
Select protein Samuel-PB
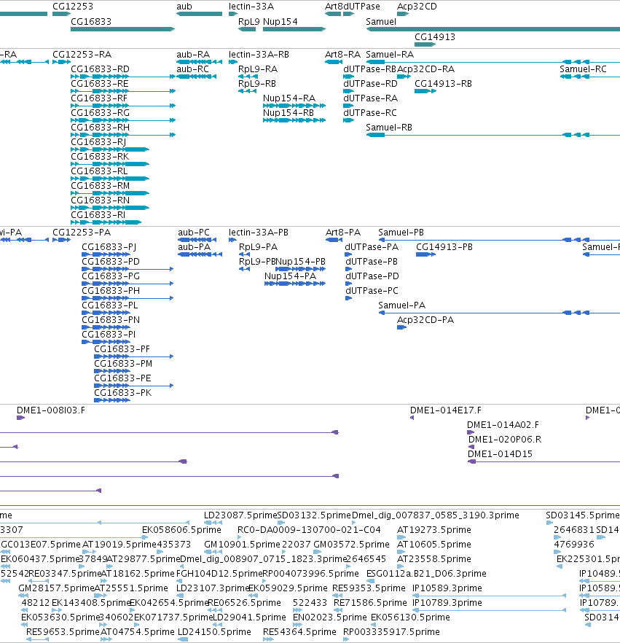[401, 233]
